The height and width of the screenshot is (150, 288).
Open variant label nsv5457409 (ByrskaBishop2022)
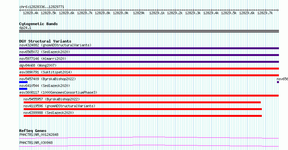click(48, 79)
